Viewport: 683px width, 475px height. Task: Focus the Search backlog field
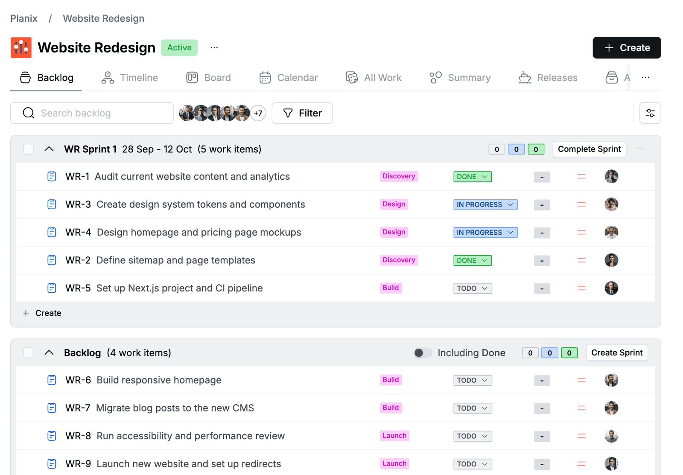[92, 113]
